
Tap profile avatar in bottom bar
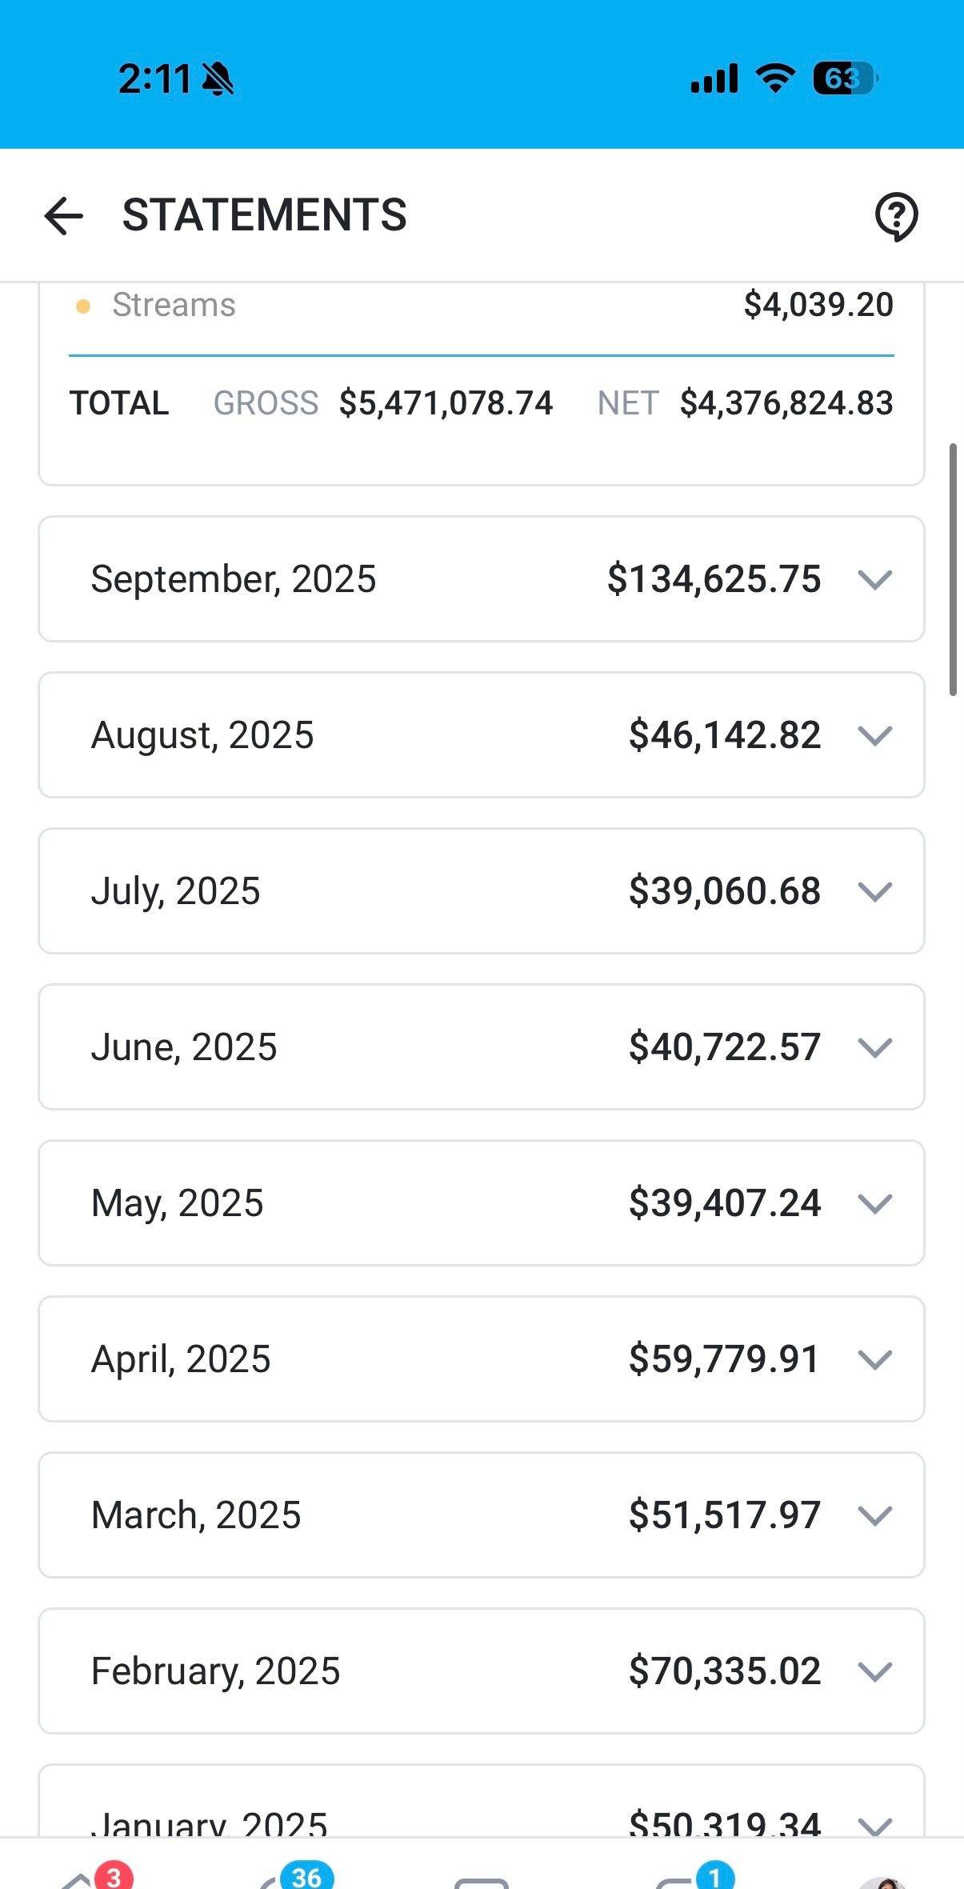(x=880, y=1880)
